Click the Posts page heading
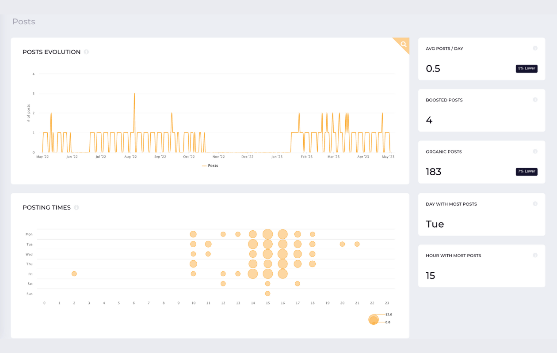The height and width of the screenshot is (353, 557). pos(24,22)
